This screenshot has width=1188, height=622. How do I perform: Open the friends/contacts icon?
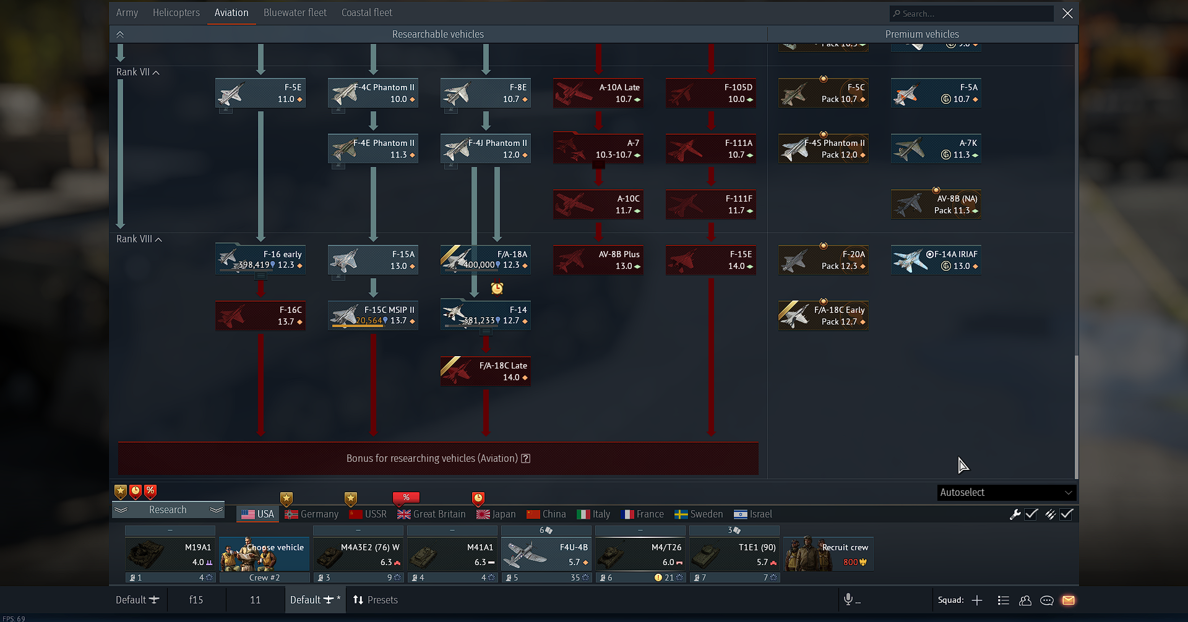1025,600
